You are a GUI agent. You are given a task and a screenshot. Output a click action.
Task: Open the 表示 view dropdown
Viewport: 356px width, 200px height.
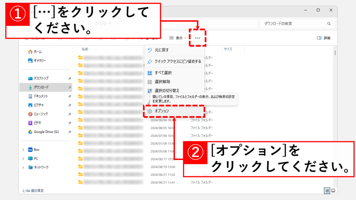tap(178, 38)
